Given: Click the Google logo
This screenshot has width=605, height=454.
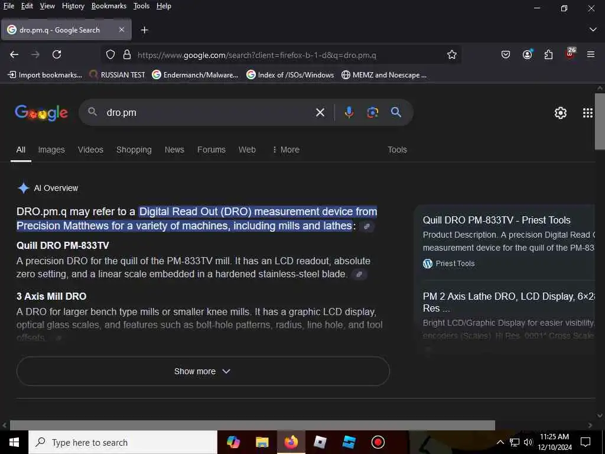Looking at the screenshot, I should click(x=41, y=113).
